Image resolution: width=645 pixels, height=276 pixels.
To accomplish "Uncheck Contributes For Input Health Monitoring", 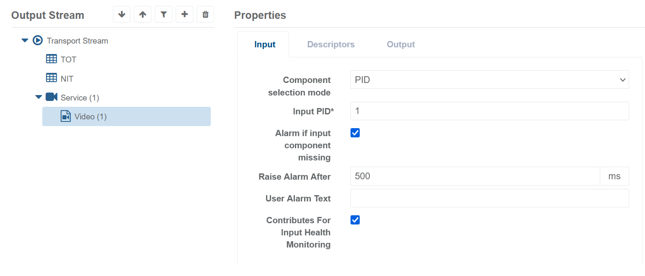I will pyautogui.click(x=355, y=220).
